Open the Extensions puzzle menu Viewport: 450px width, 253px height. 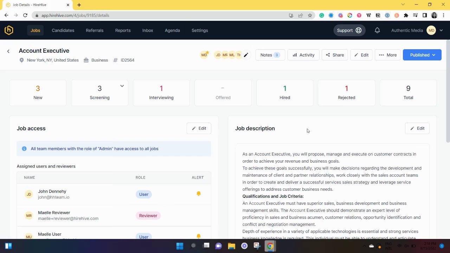pos(406,15)
